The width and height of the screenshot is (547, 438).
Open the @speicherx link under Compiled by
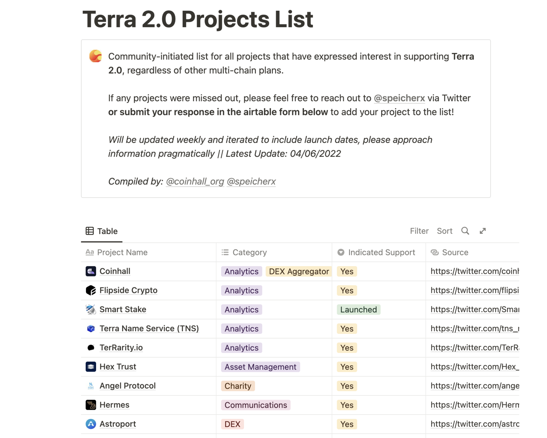tap(251, 181)
